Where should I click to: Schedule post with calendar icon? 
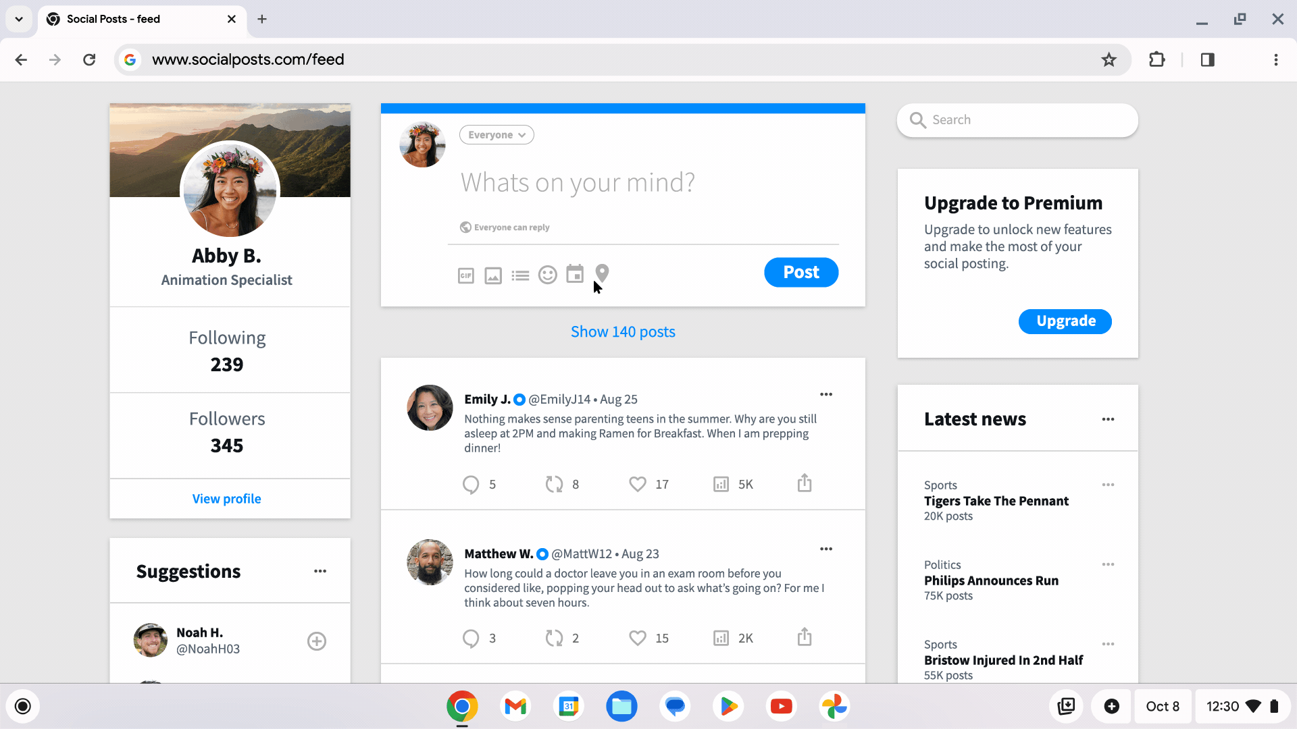(x=575, y=273)
